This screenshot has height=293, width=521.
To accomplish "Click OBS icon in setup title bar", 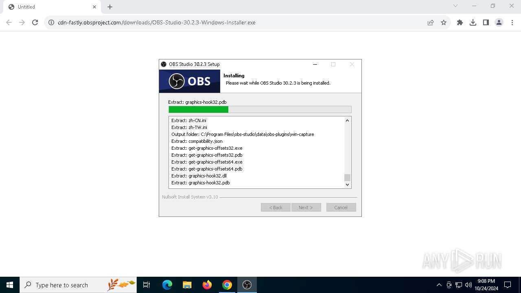I will click(x=164, y=64).
